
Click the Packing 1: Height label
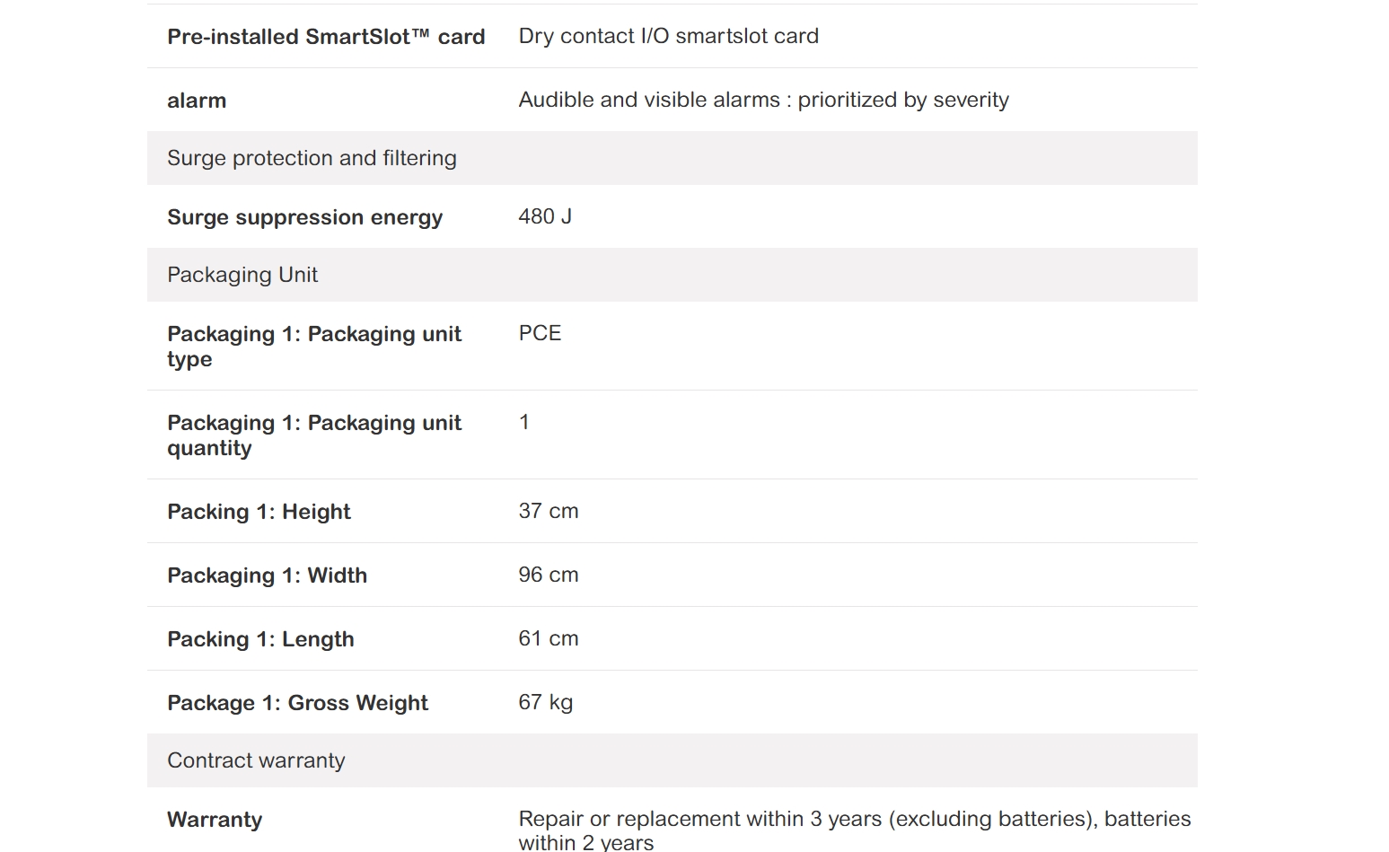click(x=259, y=512)
